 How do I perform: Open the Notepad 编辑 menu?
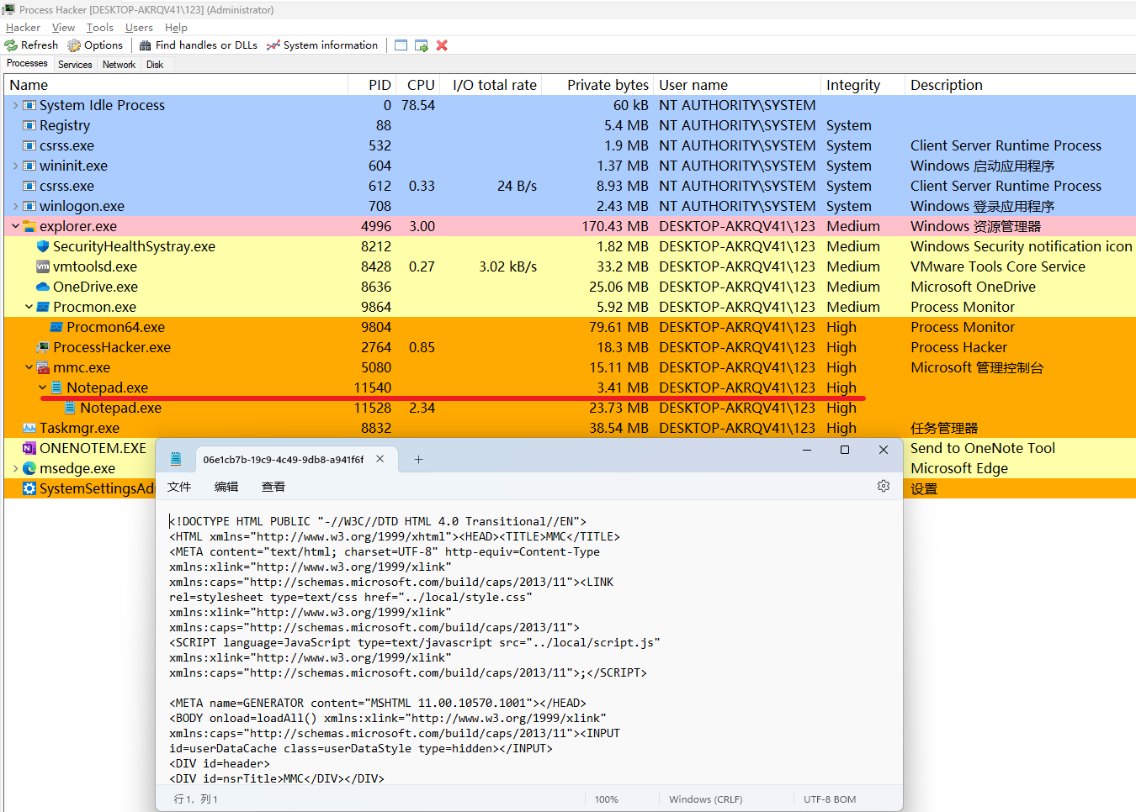pyautogui.click(x=226, y=487)
